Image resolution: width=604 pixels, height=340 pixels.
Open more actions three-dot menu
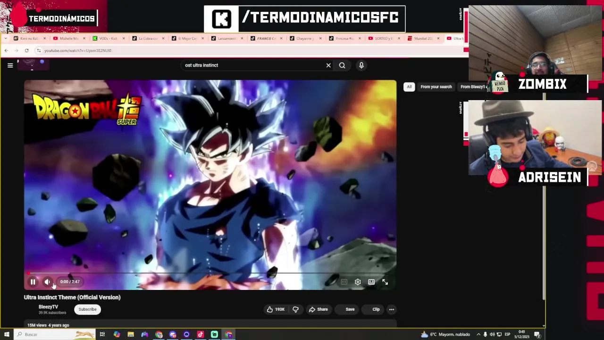click(391, 309)
